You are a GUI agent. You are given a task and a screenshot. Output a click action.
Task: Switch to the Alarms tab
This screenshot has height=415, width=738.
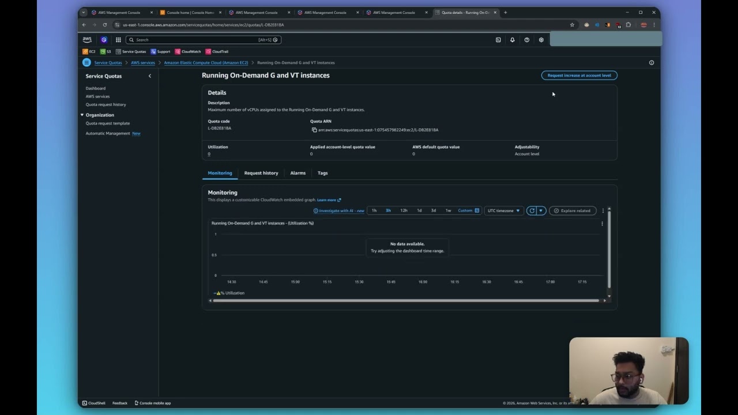pos(298,173)
